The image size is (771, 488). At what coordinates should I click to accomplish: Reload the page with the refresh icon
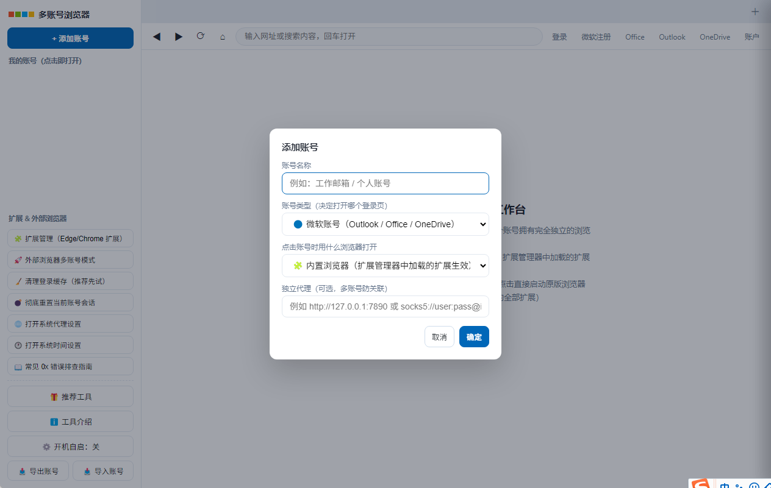point(201,36)
